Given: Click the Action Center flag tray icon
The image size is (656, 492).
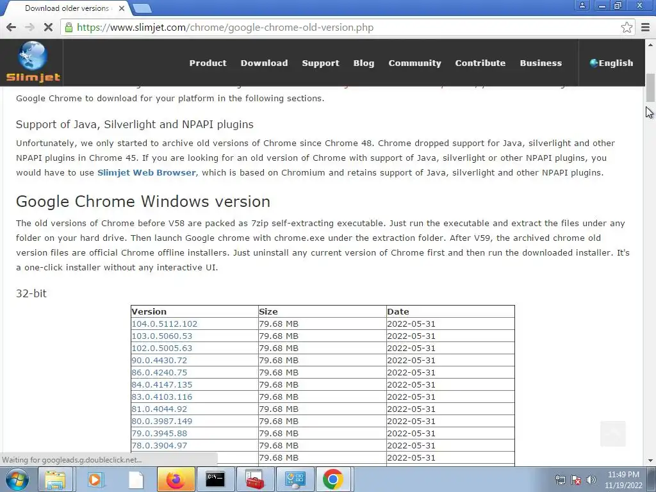Looking at the screenshot, I should click(x=576, y=480).
